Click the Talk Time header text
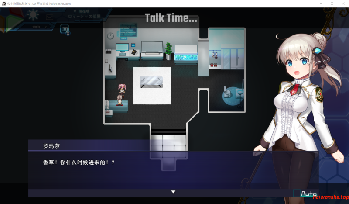Screen dimensions: 349x204 pos(171,18)
